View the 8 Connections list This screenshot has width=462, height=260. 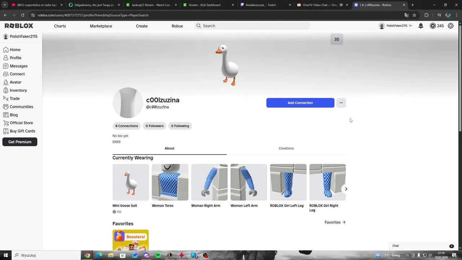tap(127, 126)
